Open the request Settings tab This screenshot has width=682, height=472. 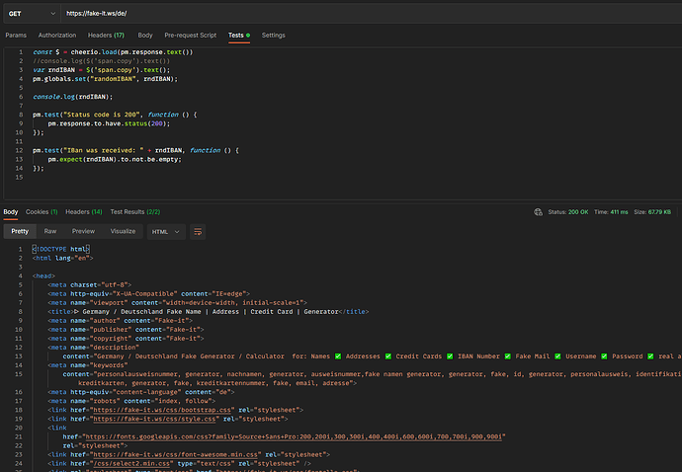pyautogui.click(x=273, y=35)
